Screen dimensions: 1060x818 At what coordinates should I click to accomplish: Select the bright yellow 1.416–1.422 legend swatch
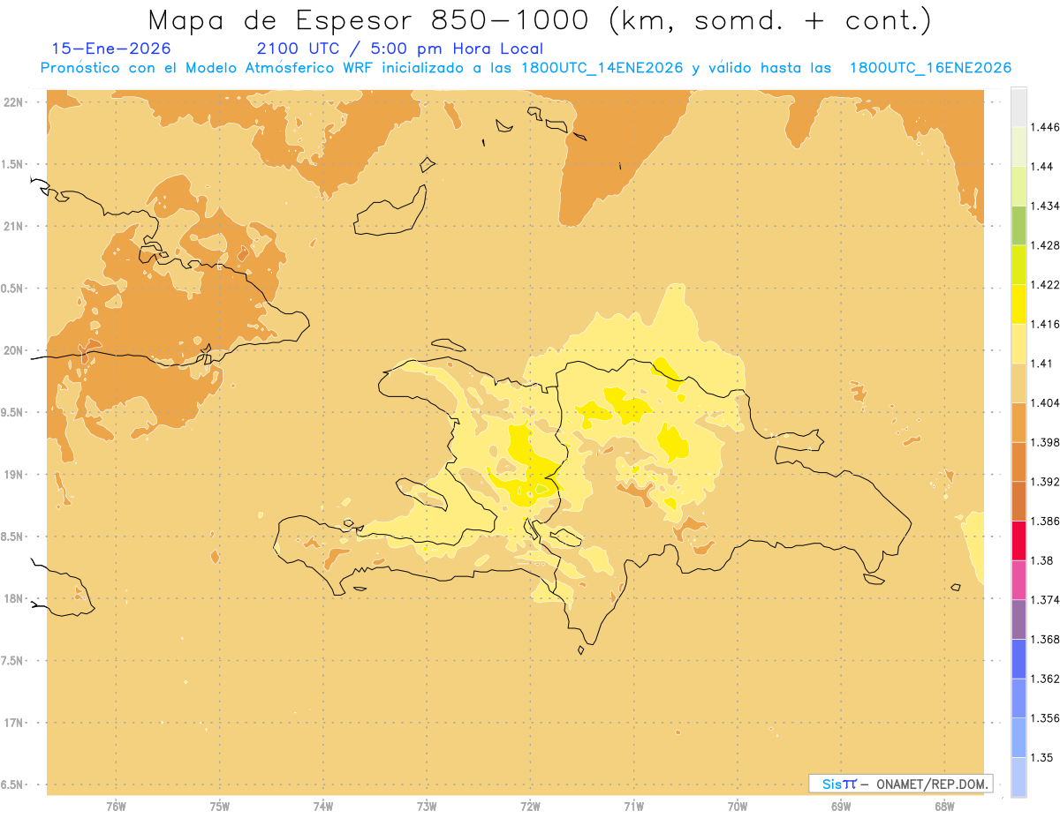point(1018,304)
